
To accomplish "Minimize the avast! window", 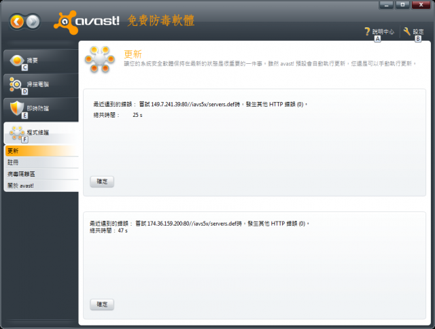I will pyautogui.click(x=386, y=5).
